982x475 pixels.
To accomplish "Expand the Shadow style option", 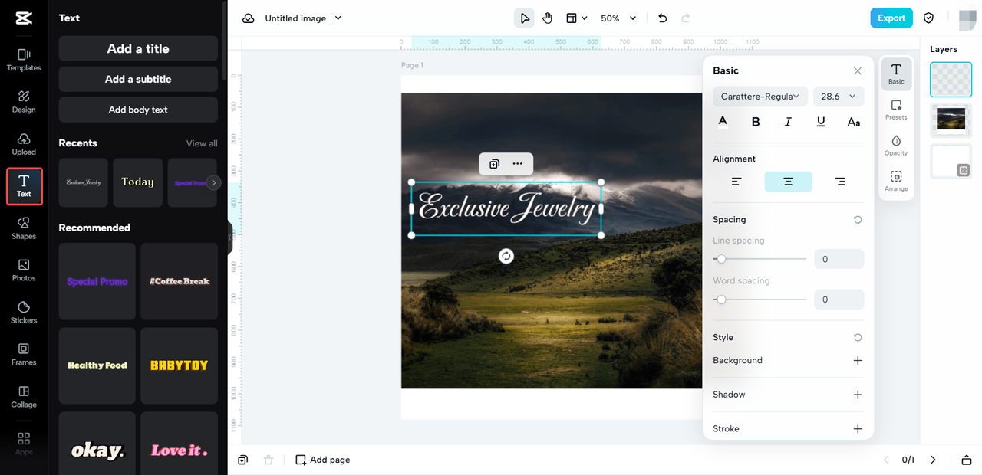I will point(858,395).
